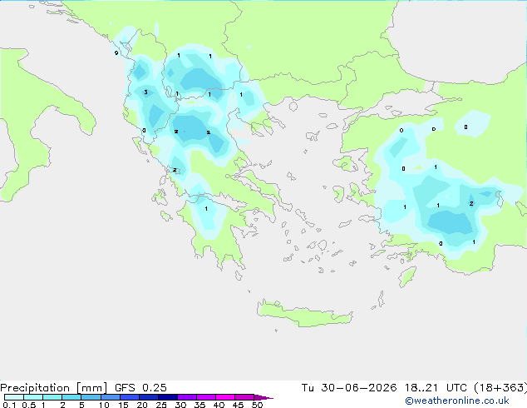
Task: Click legend label '15'
Action: coord(123,405)
